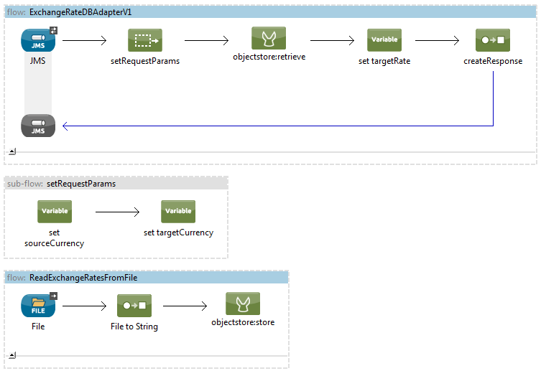Click the set targetCurrency variable icon
This screenshot has width=541, height=371.
pos(178,212)
